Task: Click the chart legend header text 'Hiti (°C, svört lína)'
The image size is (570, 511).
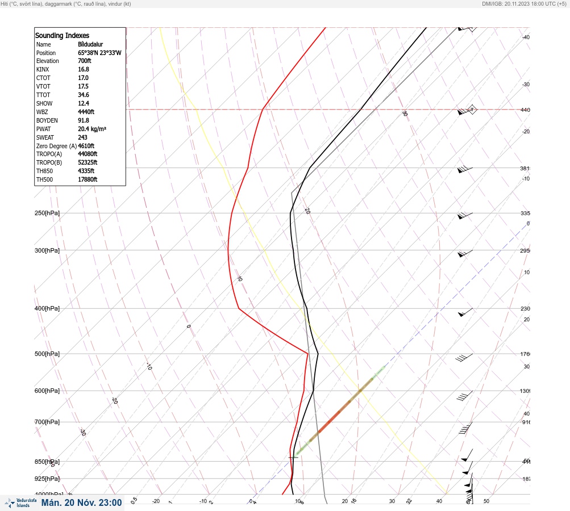Action: [21, 3]
